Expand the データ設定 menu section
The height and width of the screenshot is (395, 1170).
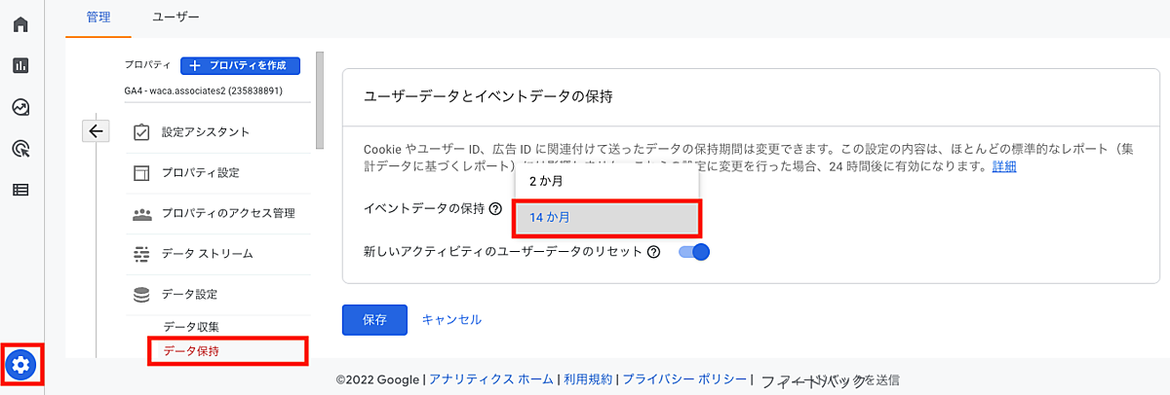click(189, 294)
